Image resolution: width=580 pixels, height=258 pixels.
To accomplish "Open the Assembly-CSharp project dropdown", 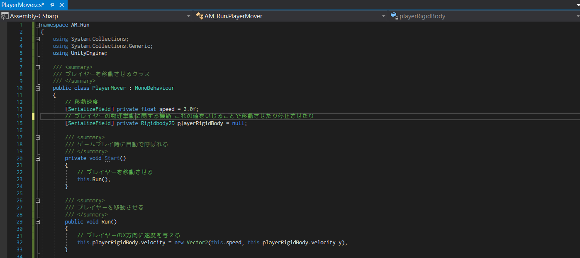I will [189, 16].
